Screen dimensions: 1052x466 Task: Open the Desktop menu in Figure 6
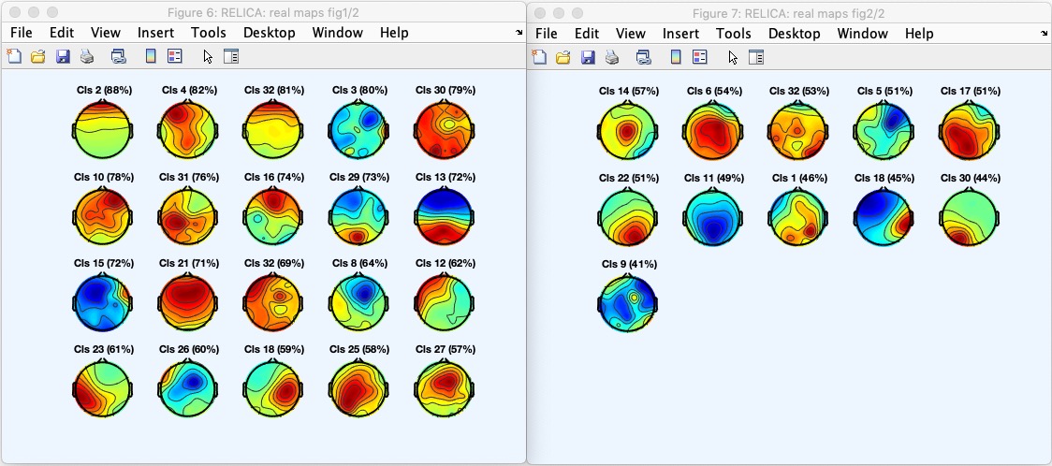pyautogui.click(x=269, y=33)
